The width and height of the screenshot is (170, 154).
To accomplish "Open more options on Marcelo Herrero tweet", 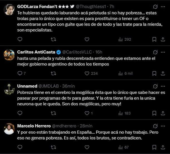I will 163,126.
